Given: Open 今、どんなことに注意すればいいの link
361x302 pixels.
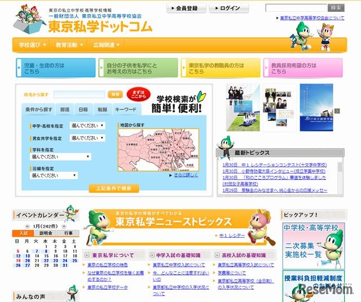Looking at the screenshot, I should coord(180,276).
